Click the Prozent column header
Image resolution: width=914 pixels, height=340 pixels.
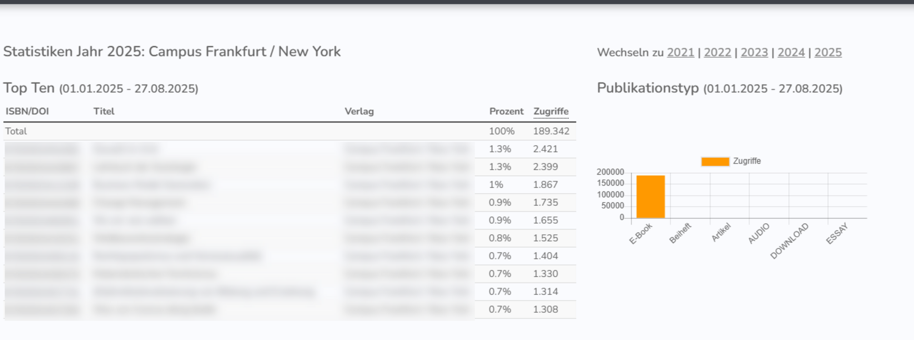point(506,111)
